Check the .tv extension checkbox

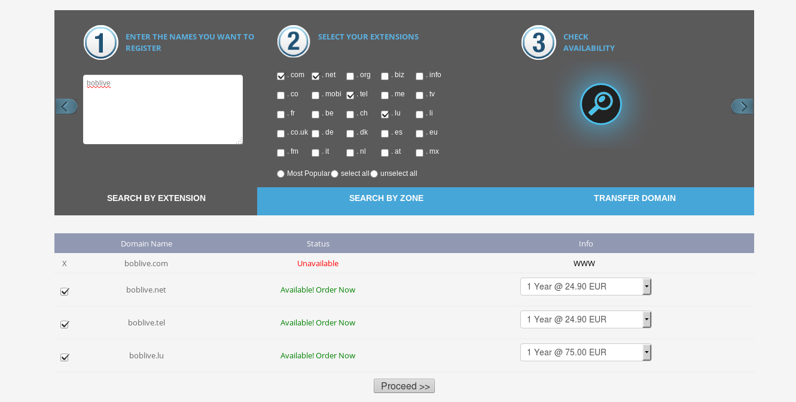click(x=420, y=95)
